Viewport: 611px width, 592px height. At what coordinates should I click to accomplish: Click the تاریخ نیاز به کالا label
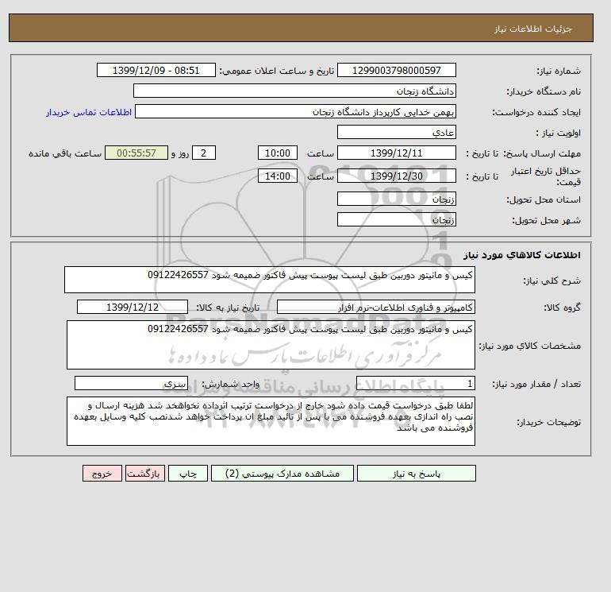[228, 308]
